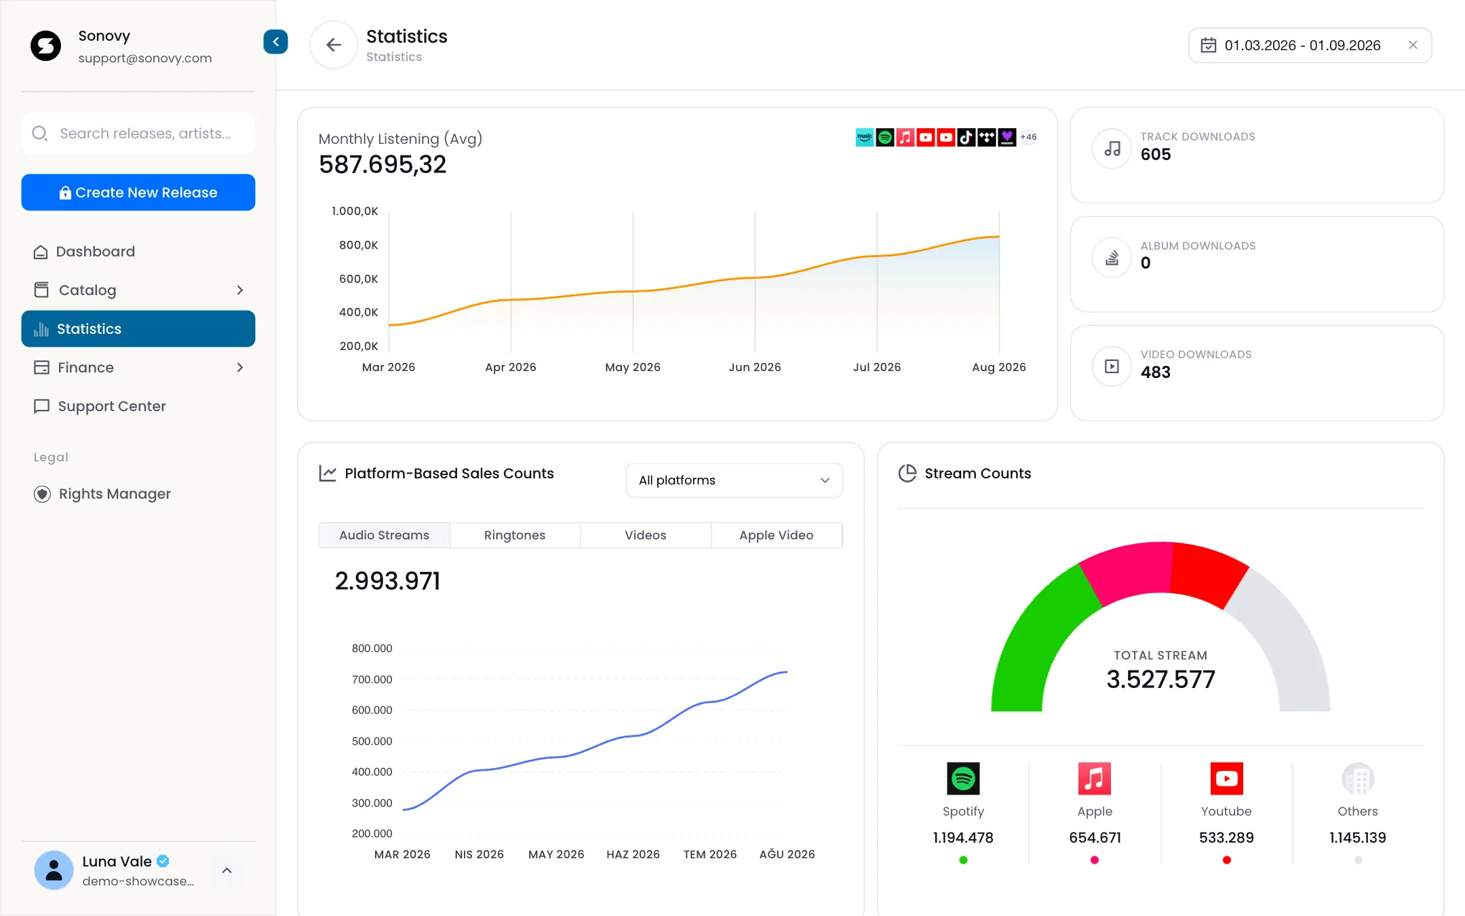Switch to the Videos tab
The width and height of the screenshot is (1465, 916).
pos(646,535)
